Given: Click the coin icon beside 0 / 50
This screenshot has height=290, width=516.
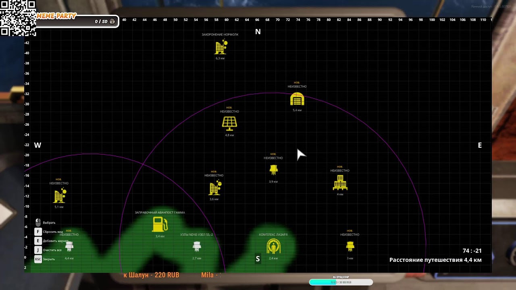Looking at the screenshot, I should 112,21.
